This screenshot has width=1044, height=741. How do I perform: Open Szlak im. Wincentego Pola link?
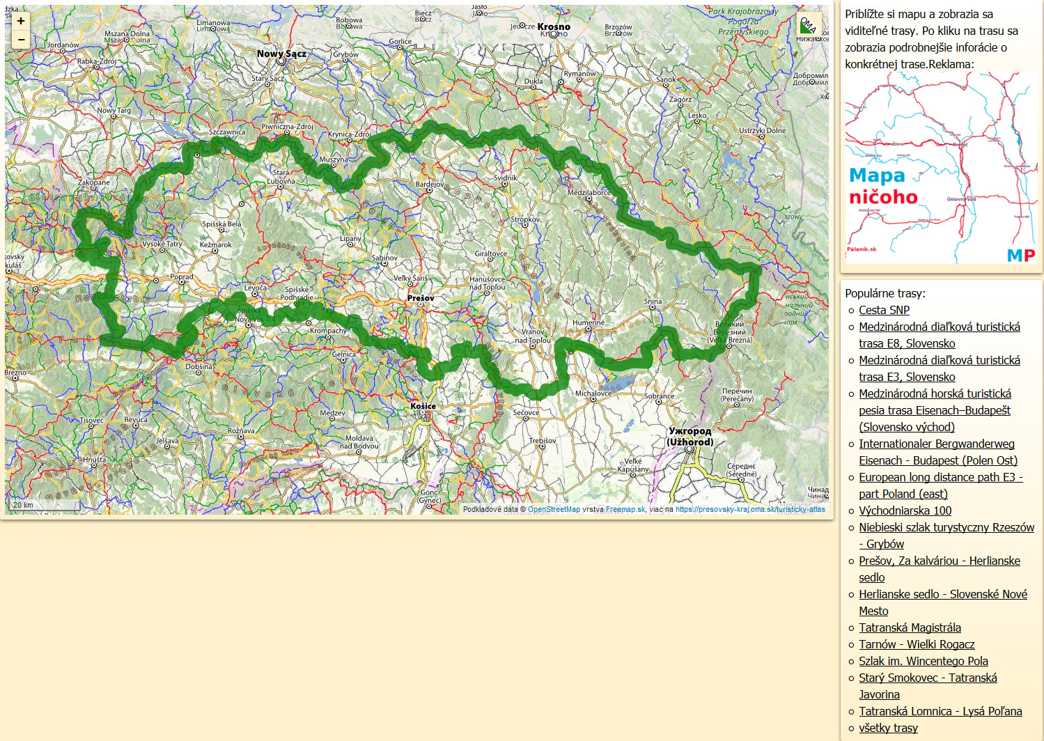(x=923, y=661)
